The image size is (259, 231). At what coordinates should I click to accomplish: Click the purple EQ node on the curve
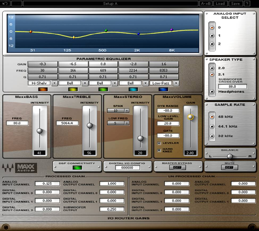pyautogui.click(x=172, y=30)
